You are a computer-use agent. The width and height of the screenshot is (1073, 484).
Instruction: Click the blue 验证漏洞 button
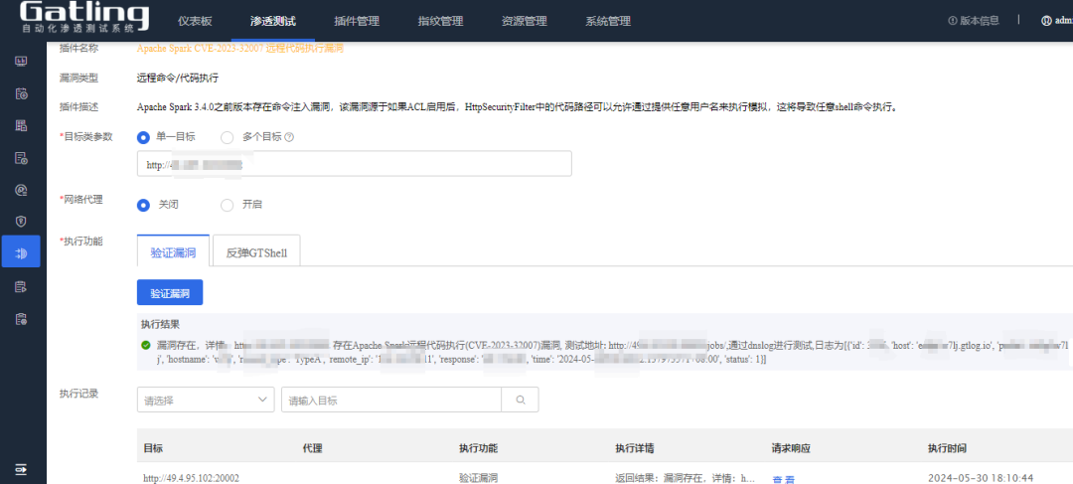(170, 292)
